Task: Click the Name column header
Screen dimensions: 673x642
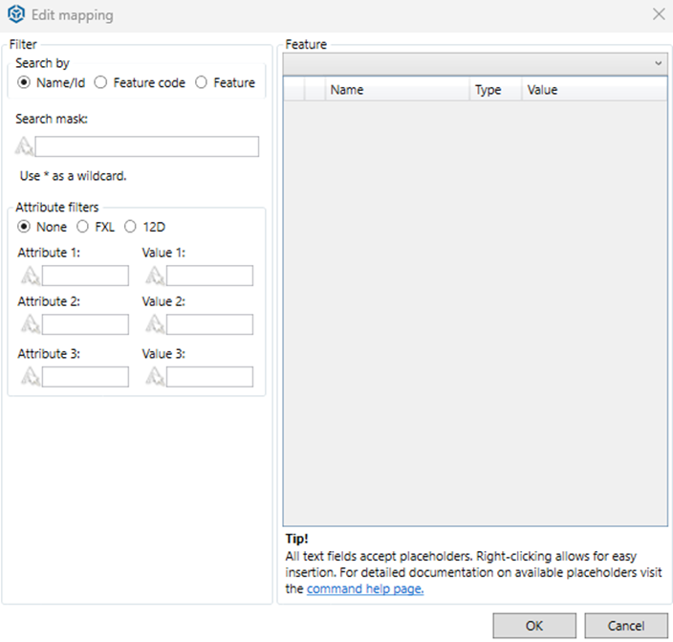Action: (397, 90)
